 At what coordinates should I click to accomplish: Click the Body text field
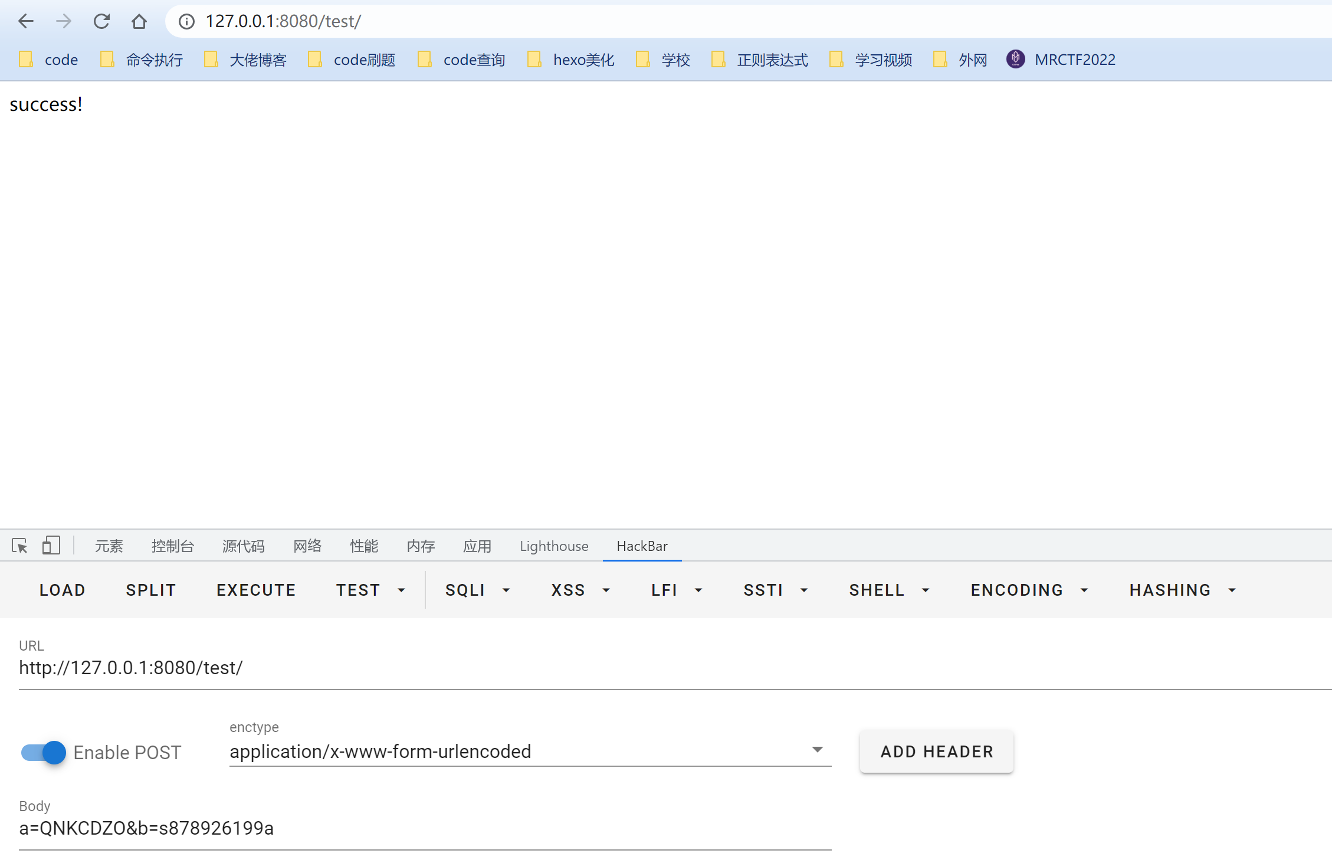pos(425,828)
